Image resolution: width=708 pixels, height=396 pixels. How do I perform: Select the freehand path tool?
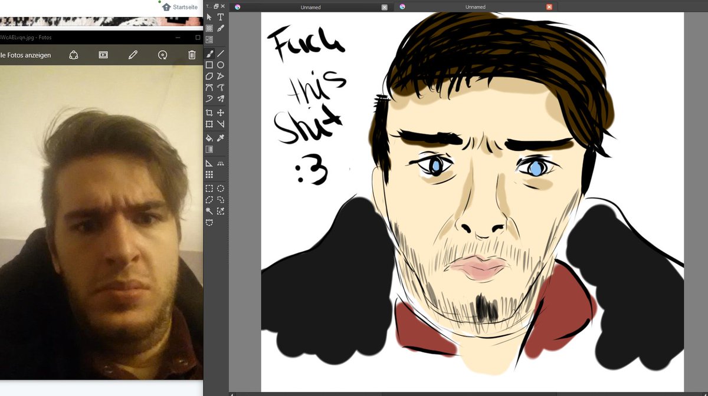point(221,87)
